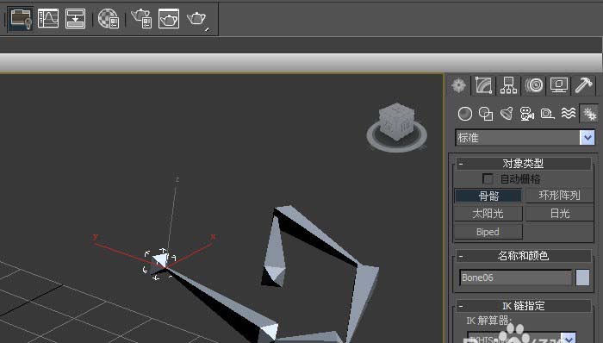
Task: Switch to the Create panel tab
Action: pyautogui.click(x=458, y=85)
